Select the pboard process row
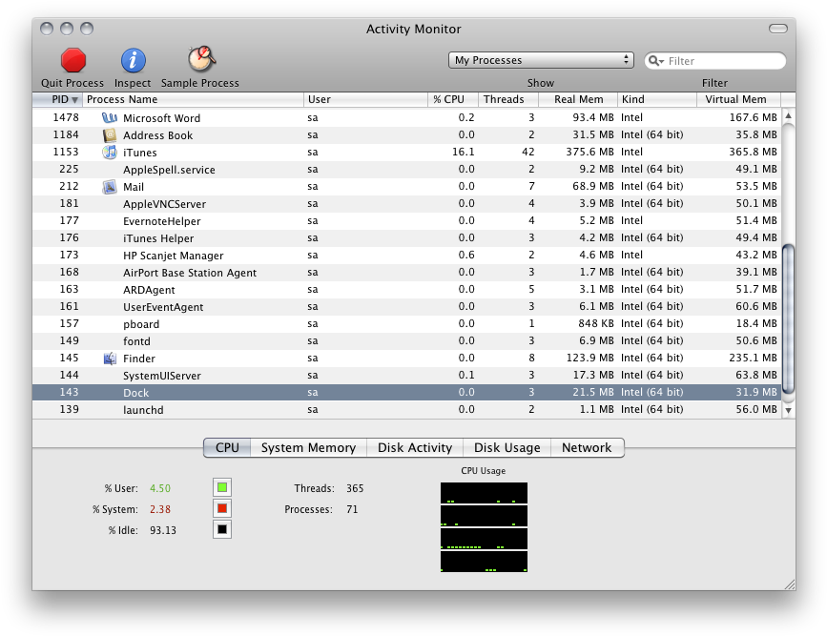This screenshot has width=827, height=636. coord(406,324)
